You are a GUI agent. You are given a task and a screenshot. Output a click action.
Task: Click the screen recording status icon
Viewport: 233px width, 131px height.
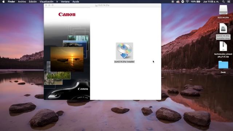[x=173, y=1]
